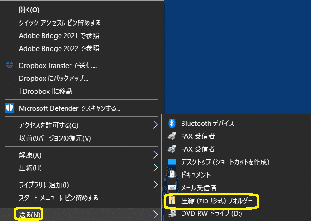This screenshot has width=311, height=221.
Task: Select クイック アクセスにピン留めする
Action: pos(60,23)
